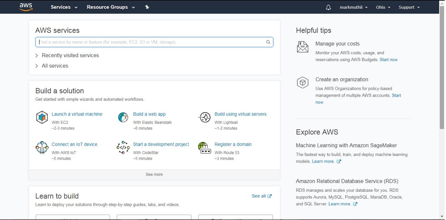Click the Manage your costs heading

338,44
